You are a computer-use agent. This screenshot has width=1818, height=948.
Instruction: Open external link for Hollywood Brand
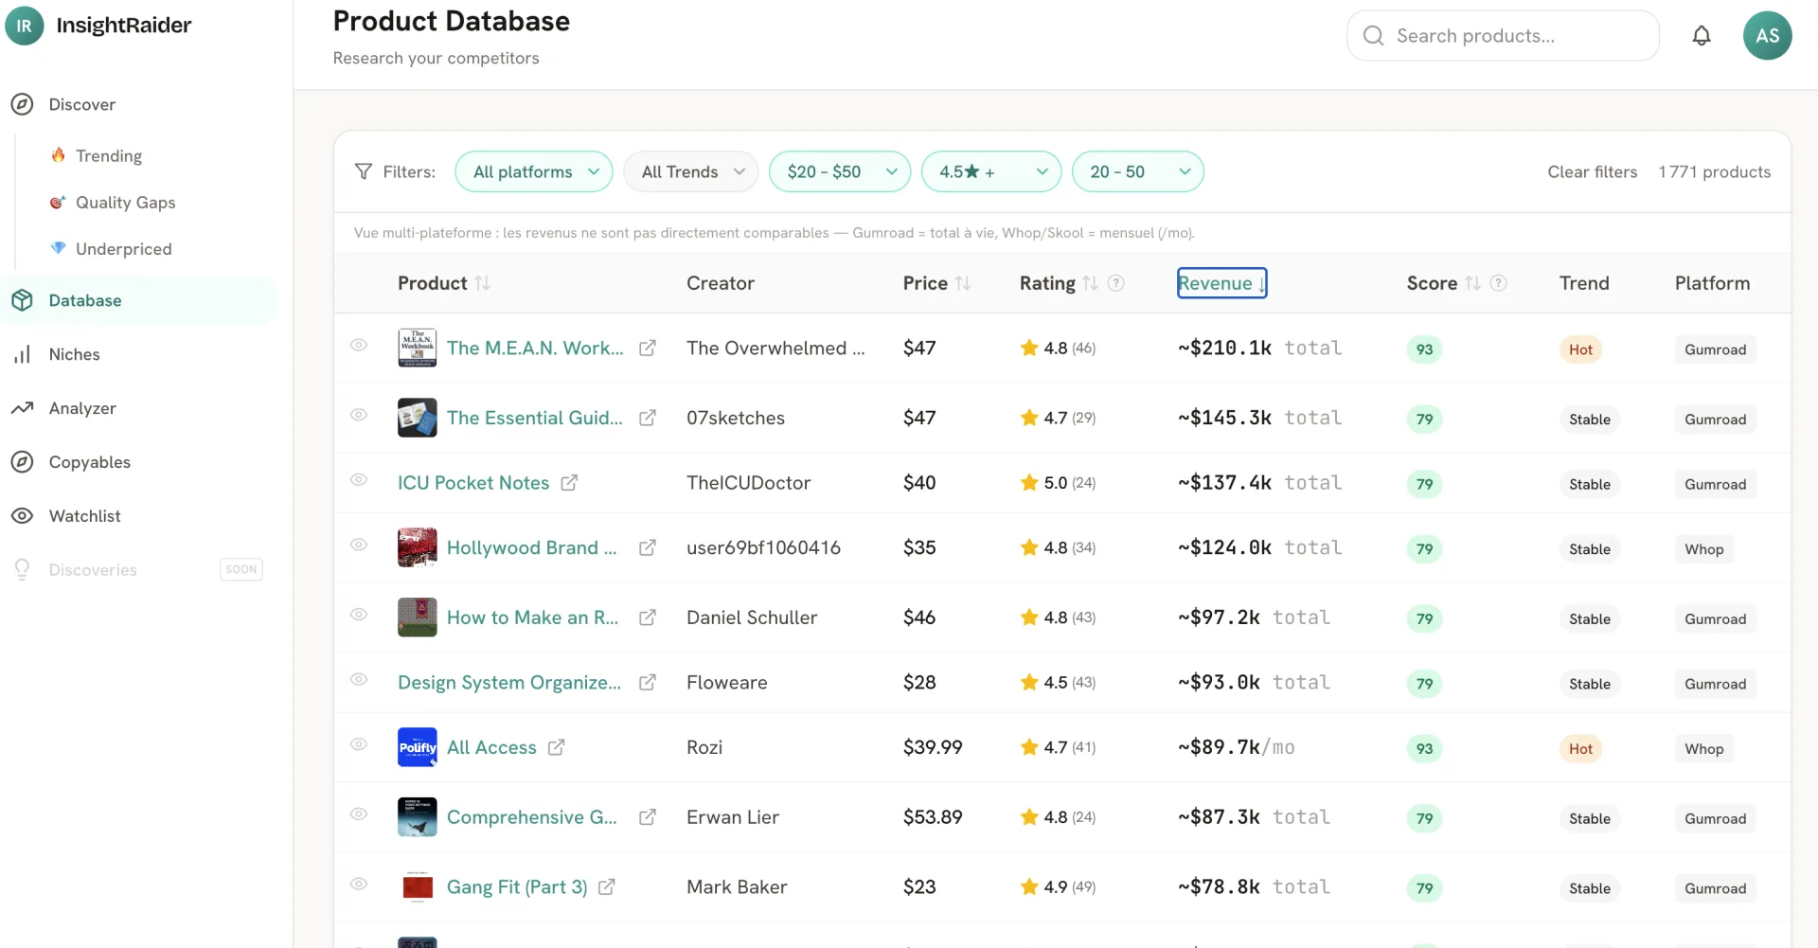point(648,547)
